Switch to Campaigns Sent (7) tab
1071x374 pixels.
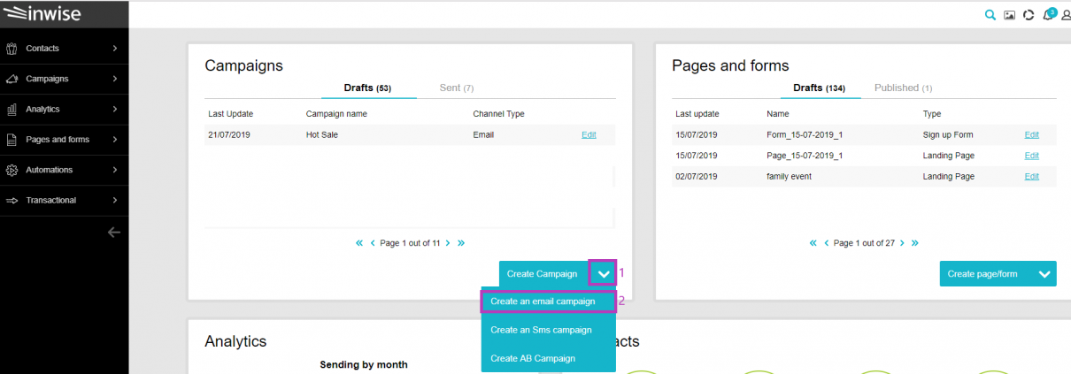(x=457, y=88)
